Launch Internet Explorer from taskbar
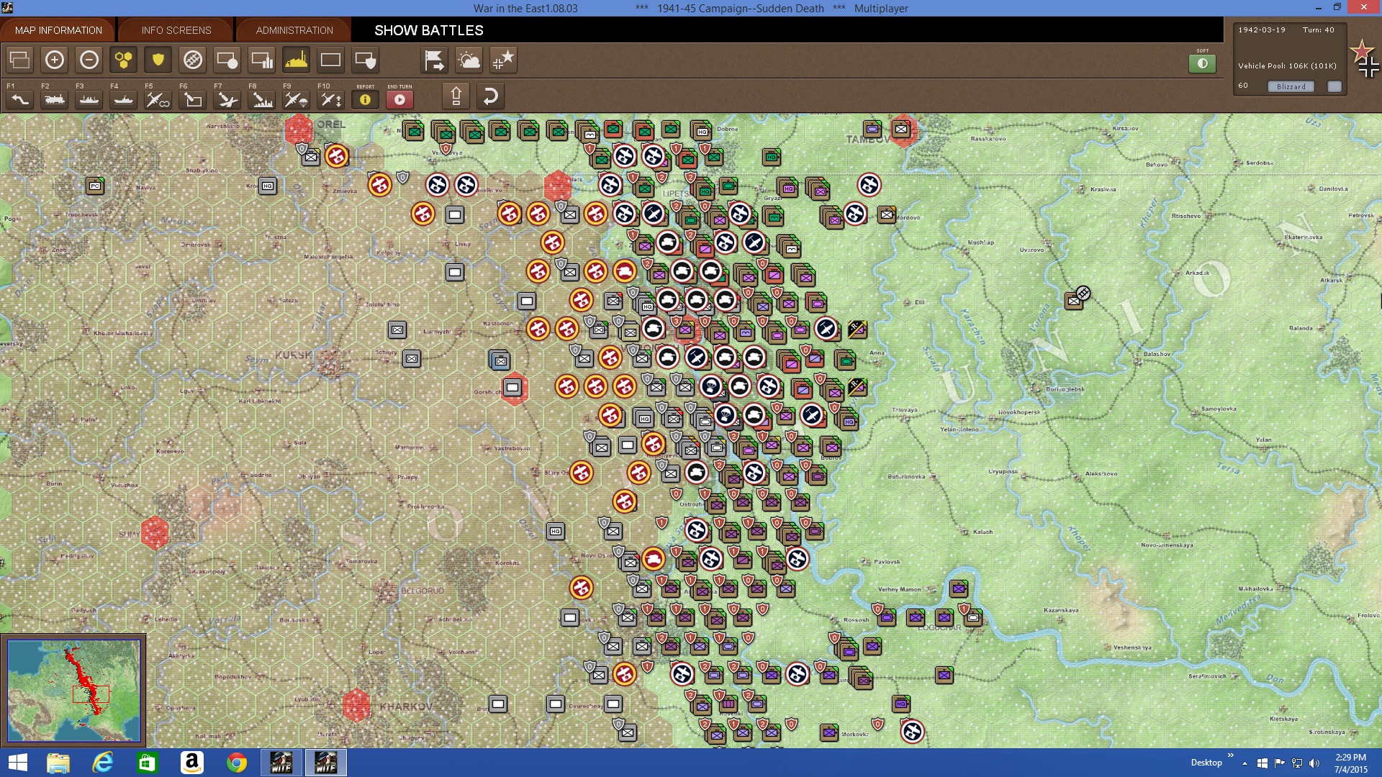 (x=103, y=763)
